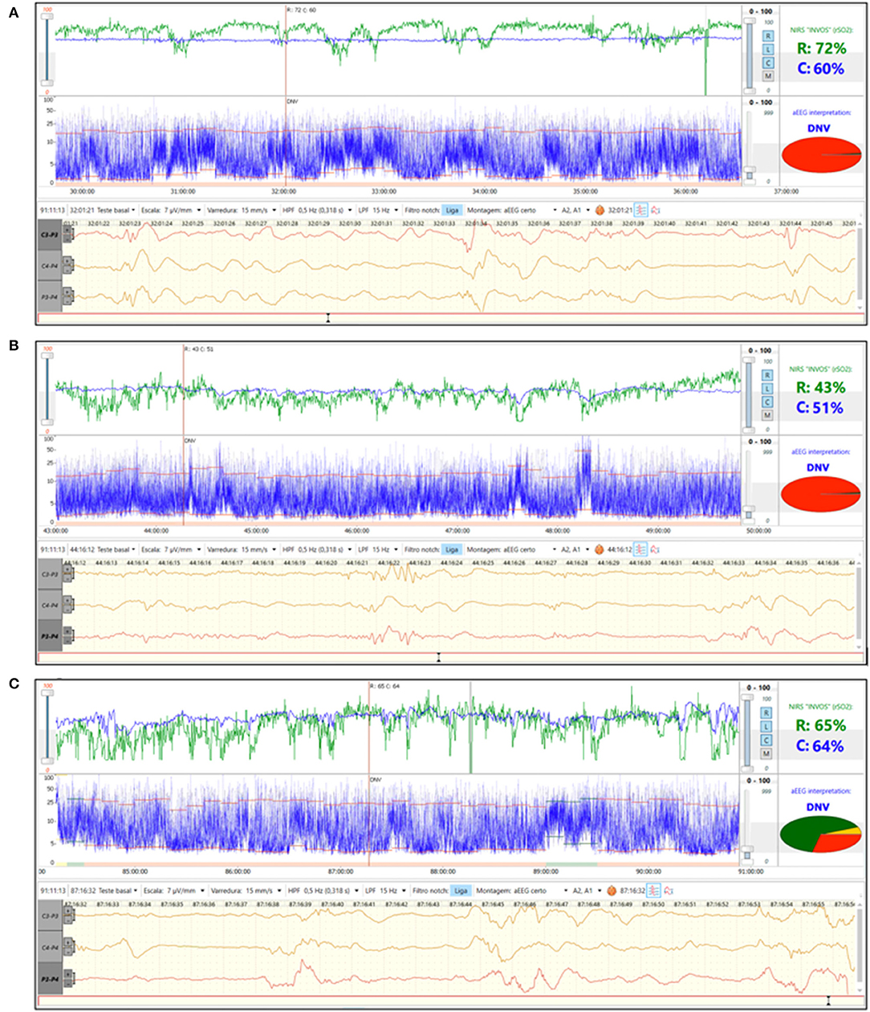This screenshot has height=1012, width=870.
Task: Toggle the L channel button in panel A
Action: pyautogui.click(x=766, y=50)
